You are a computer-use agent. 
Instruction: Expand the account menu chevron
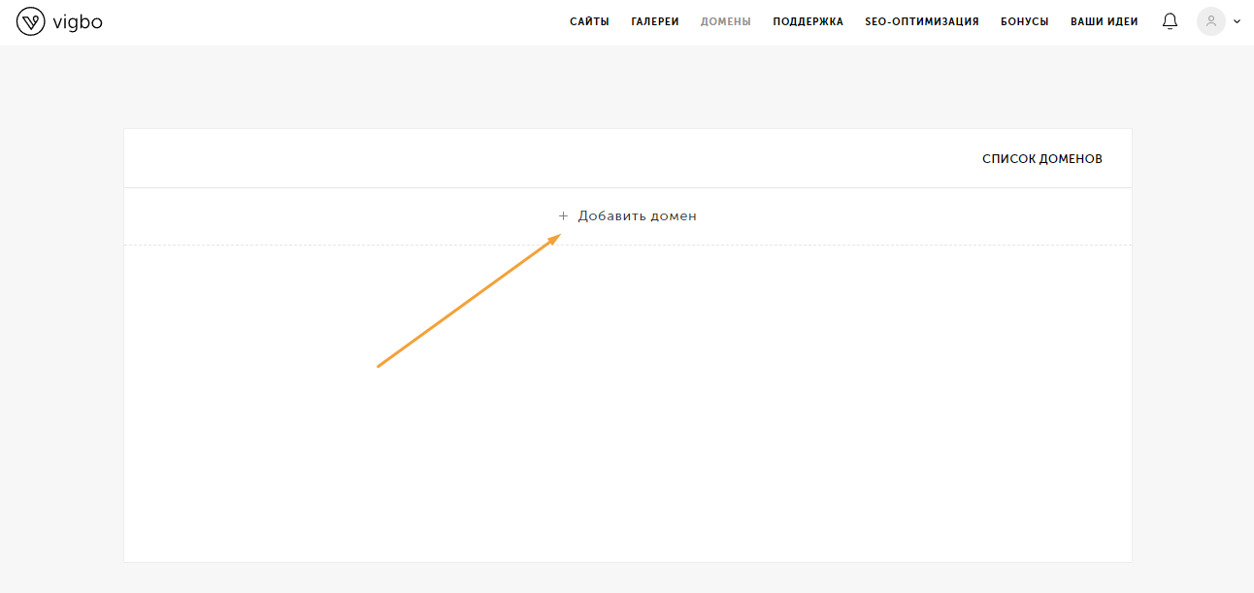coord(1237,21)
